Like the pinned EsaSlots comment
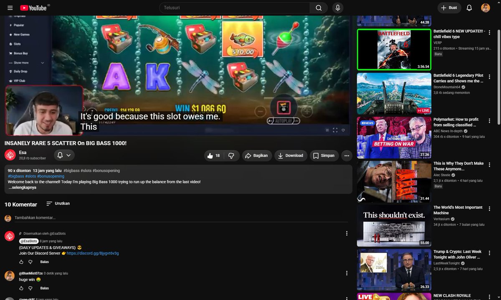501x300 pixels. click(21, 262)
